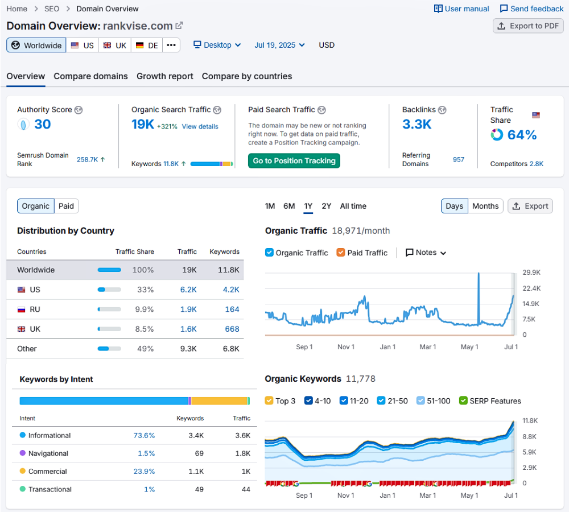Click the Informational 73.6% value
Screen dimensions: 569x512
coord(144,435)
